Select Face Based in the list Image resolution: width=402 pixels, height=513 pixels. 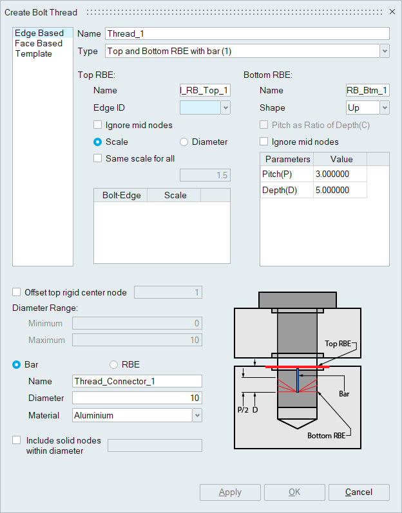point(39,43)
